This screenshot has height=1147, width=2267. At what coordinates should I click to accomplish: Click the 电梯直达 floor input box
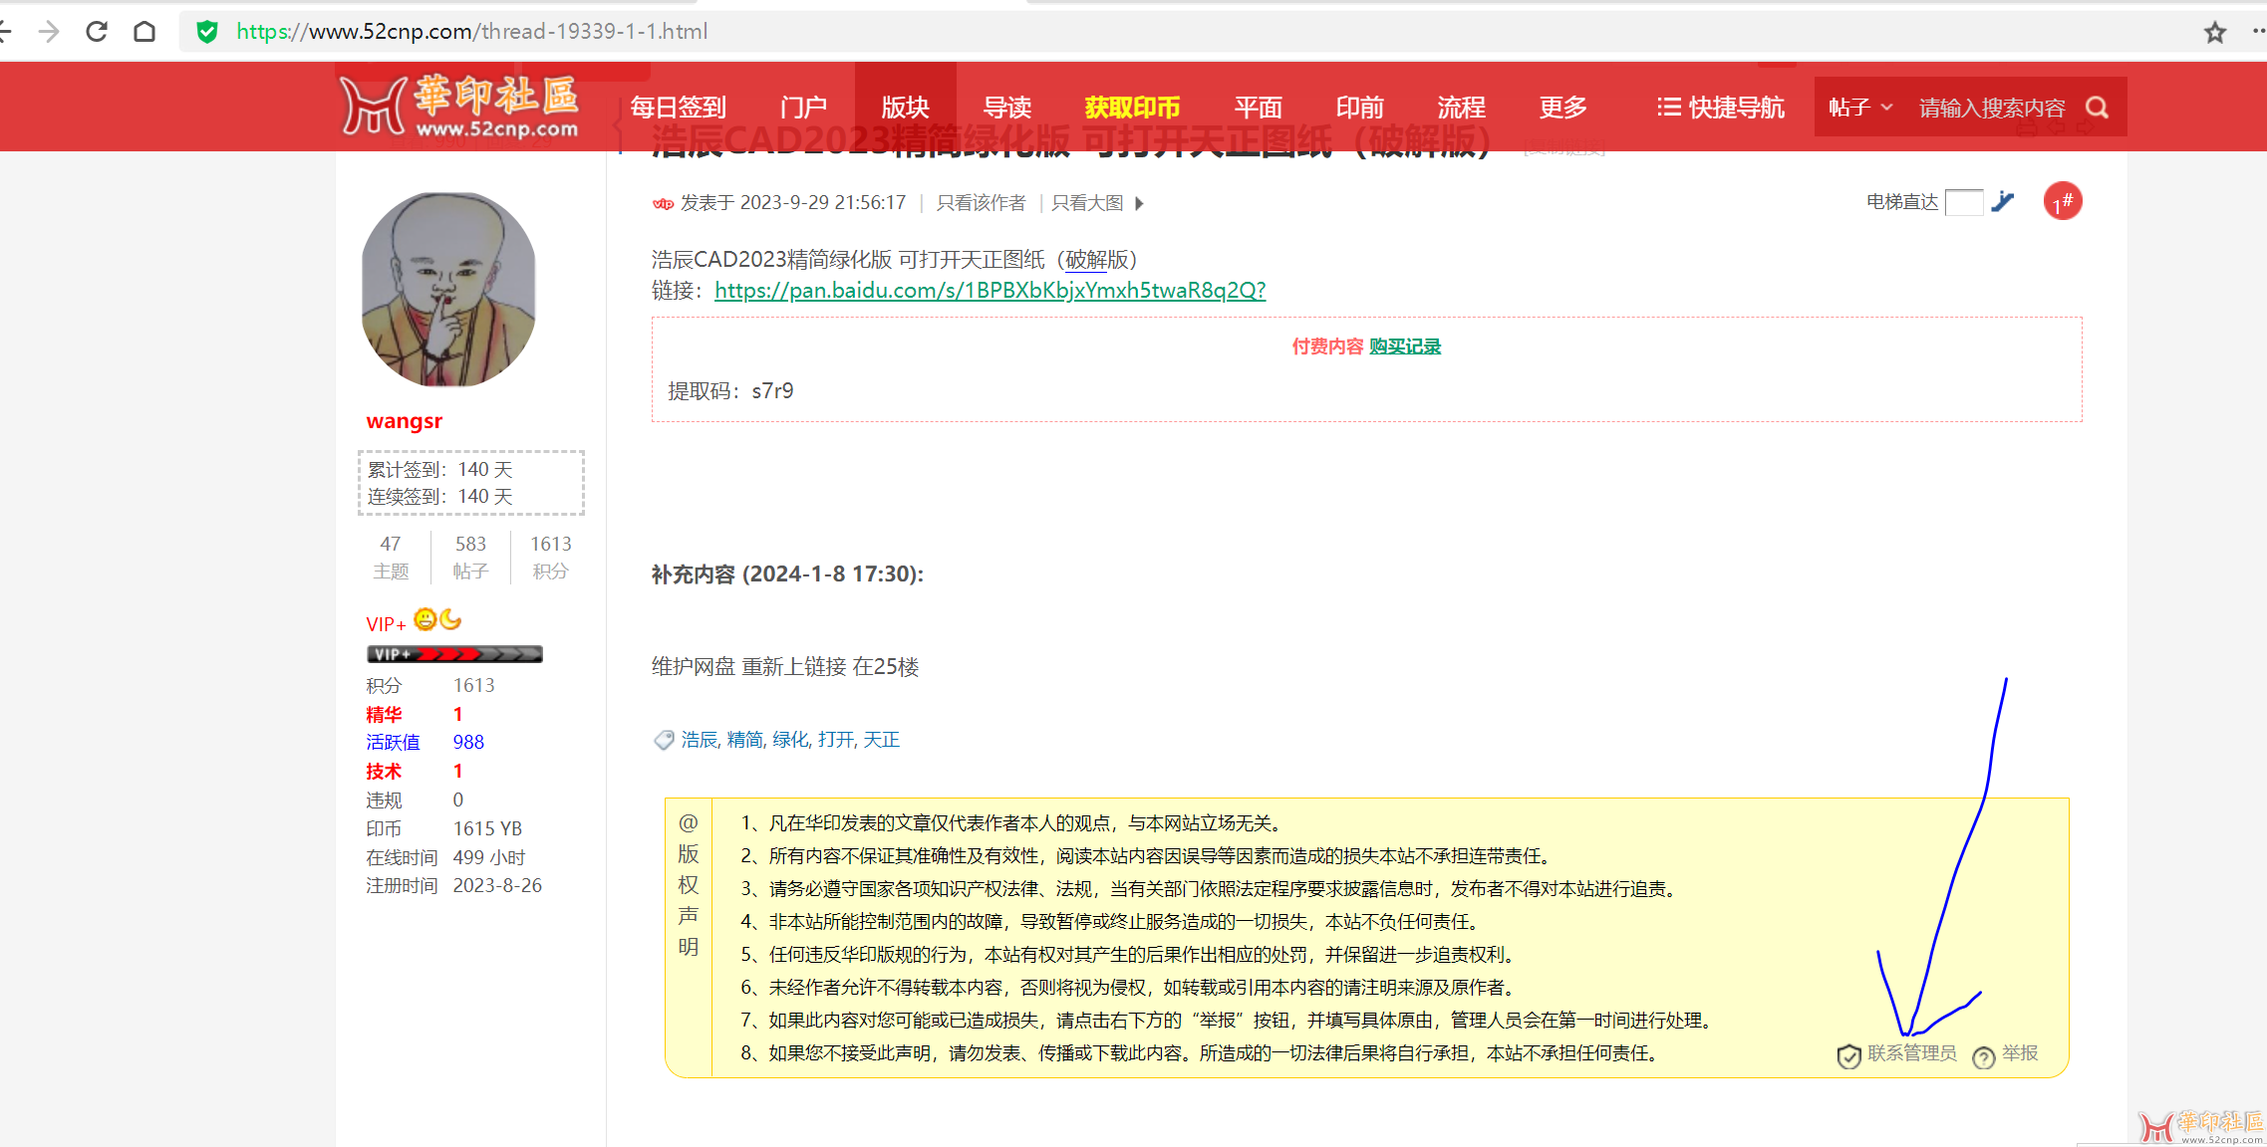point(1963,203)
